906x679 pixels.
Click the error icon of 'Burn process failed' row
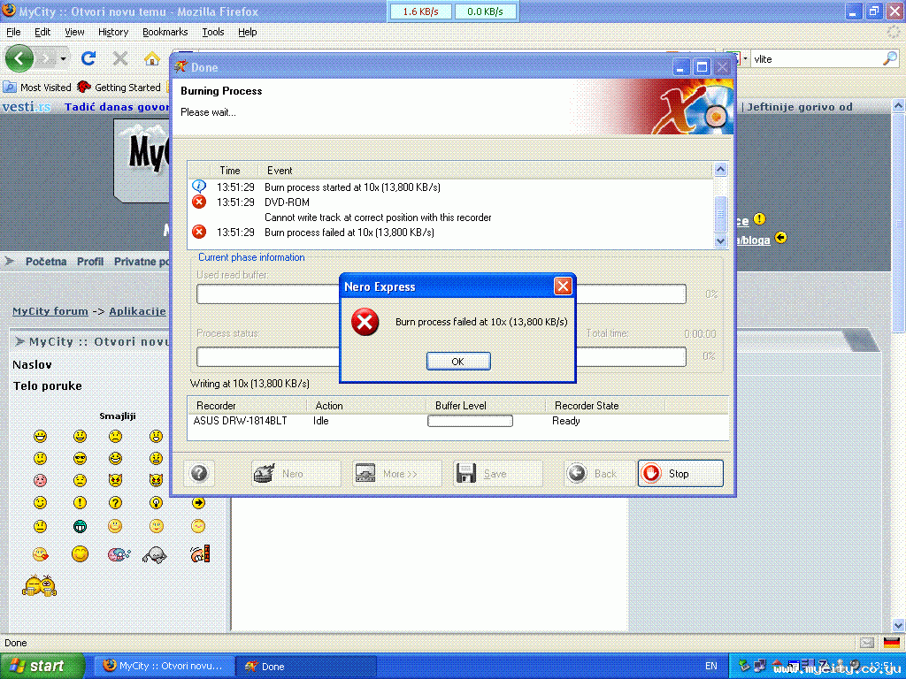coord(199,233)
